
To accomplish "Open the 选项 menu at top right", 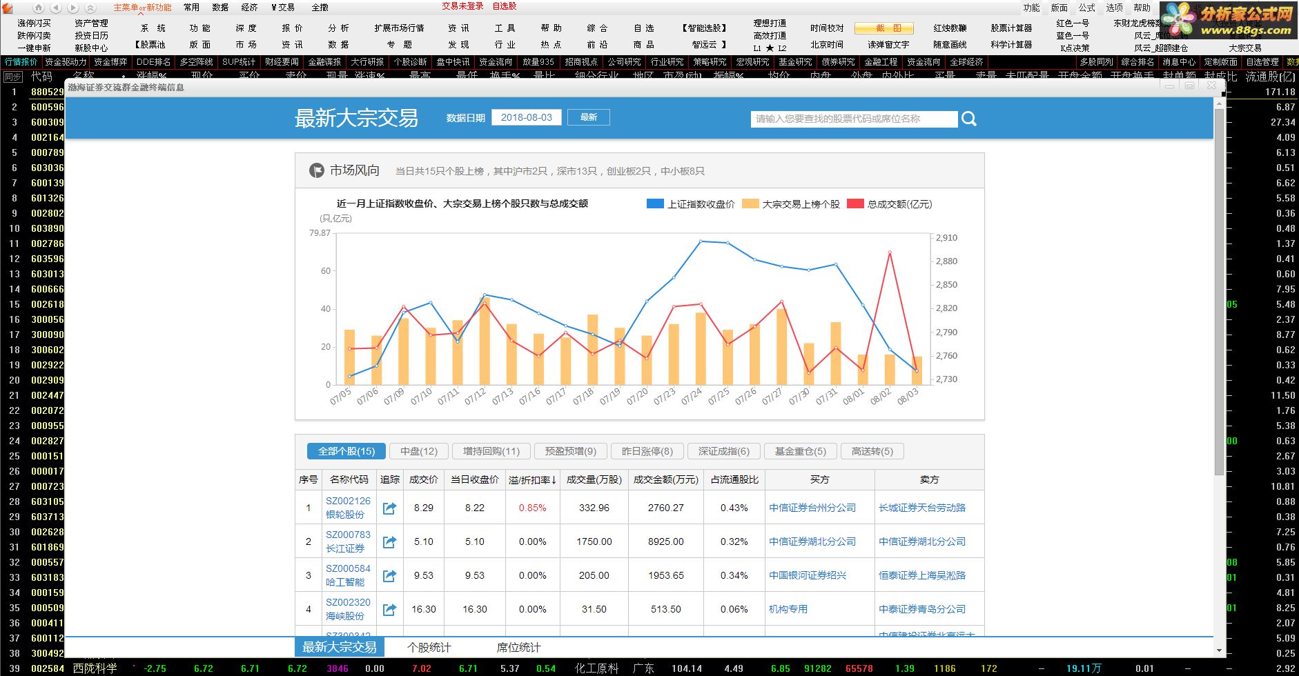I will click(1115, 8).
